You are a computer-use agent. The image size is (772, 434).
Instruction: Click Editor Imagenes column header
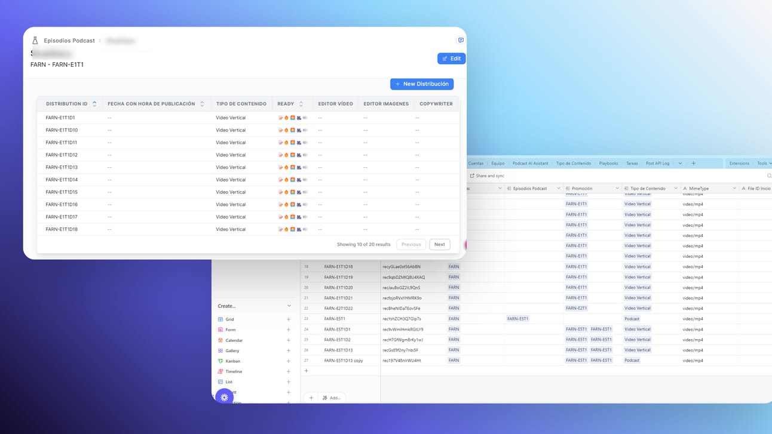pos(386,104)
